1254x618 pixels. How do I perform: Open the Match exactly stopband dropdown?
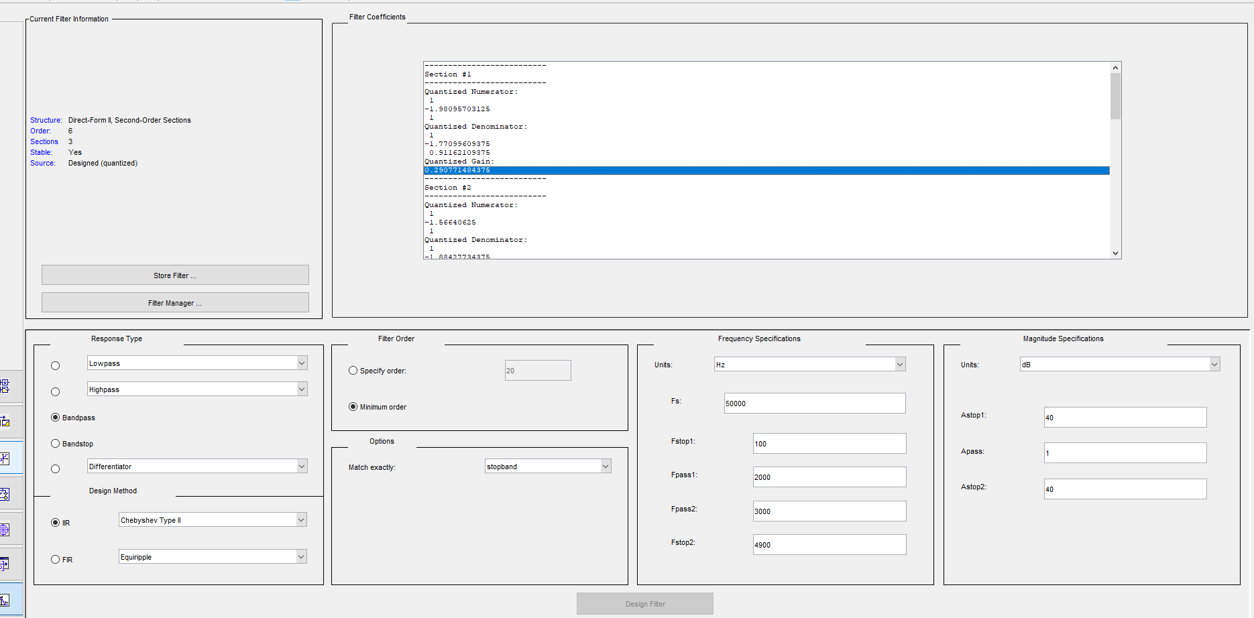pos(606,467)
